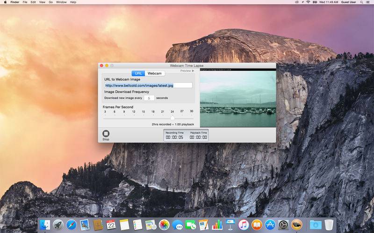Select the URL source tab
Image resolution: width=374 pixels, height=233 pixels.
pyautogui.click(x=138, y=73)
